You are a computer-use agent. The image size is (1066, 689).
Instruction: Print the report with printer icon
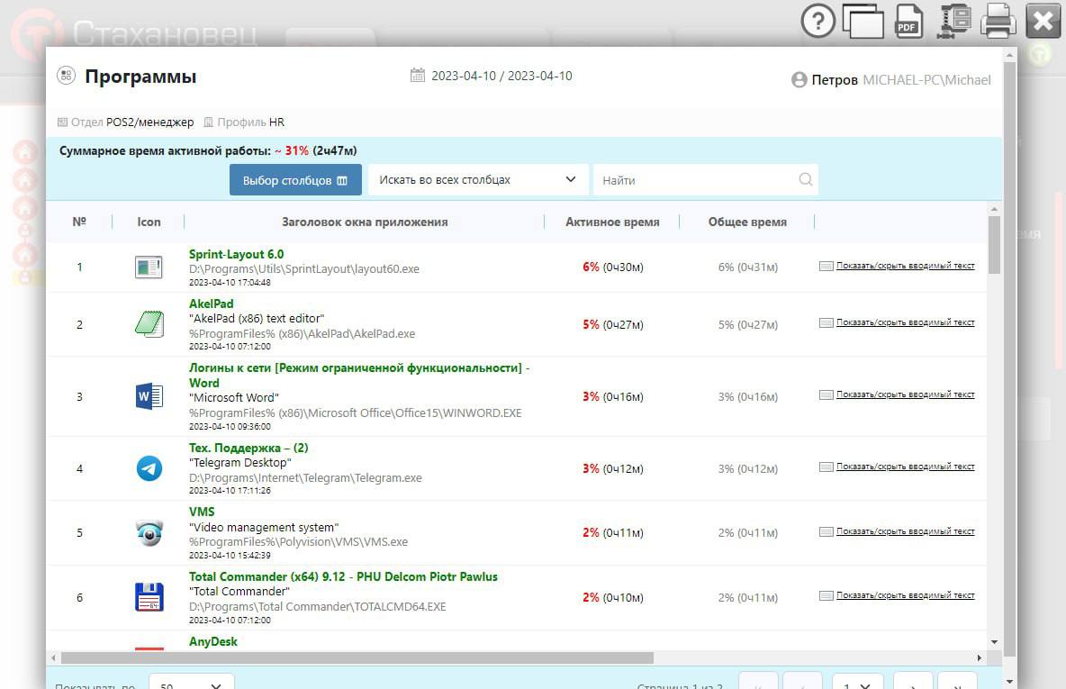[x=998, y=21]
